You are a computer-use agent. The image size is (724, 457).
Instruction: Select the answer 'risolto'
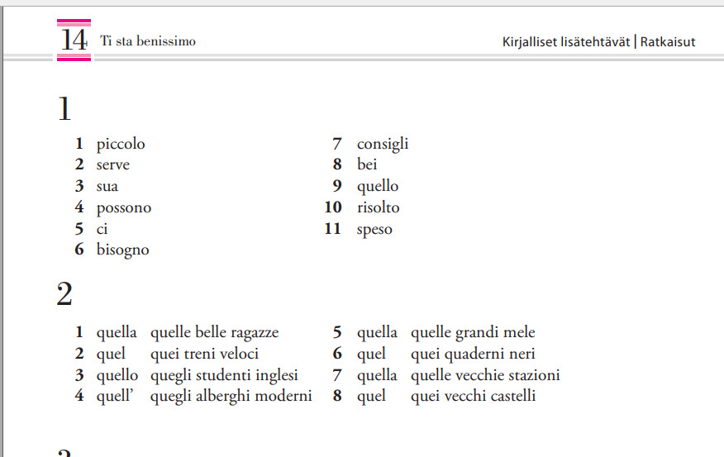click(x=379, y=207)
